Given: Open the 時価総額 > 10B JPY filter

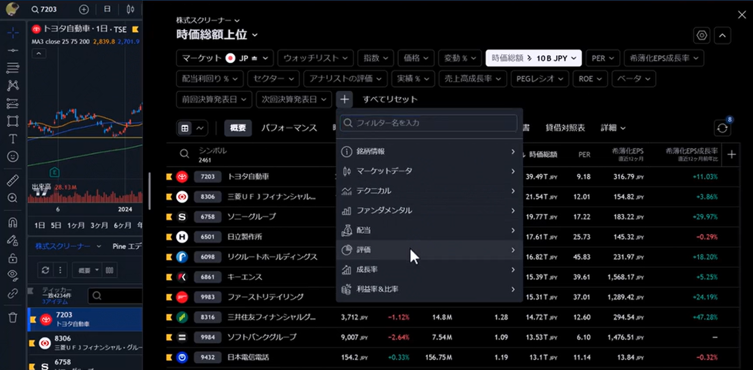Looking at the screenshot, I should click(533, 58).
